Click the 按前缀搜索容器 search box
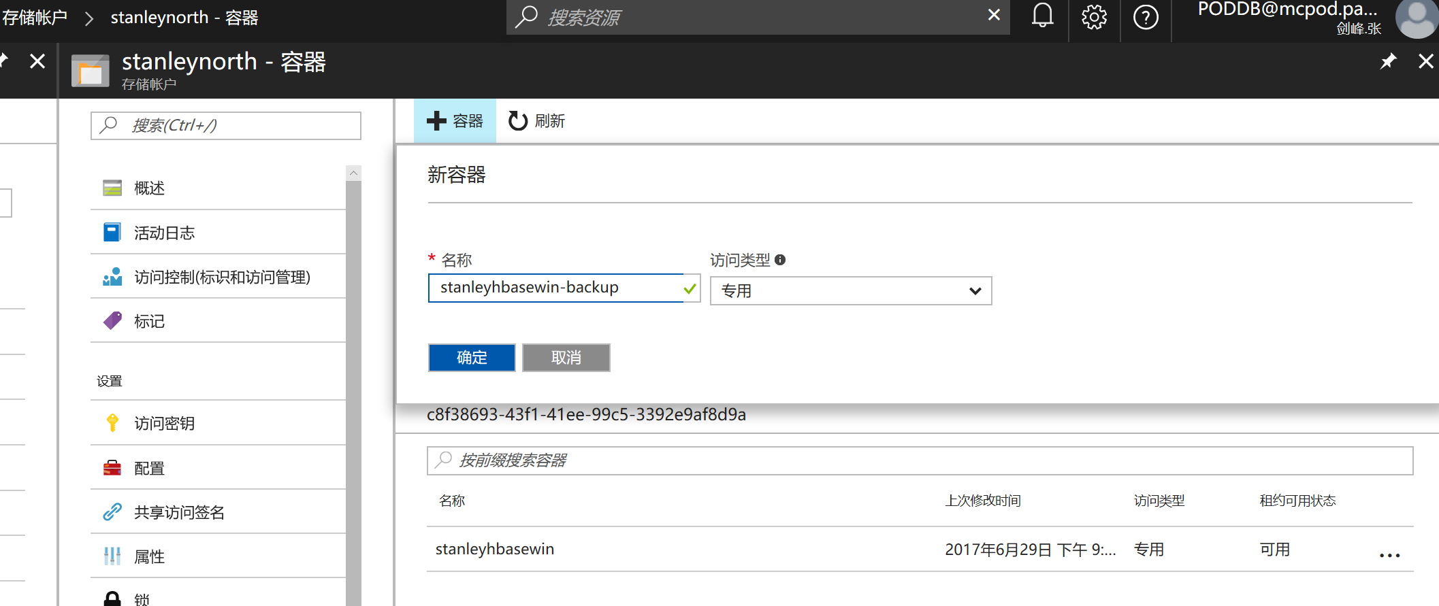The width and height of the screenshot is (1439, 606). pyautogui.click(x=919, y=460)
